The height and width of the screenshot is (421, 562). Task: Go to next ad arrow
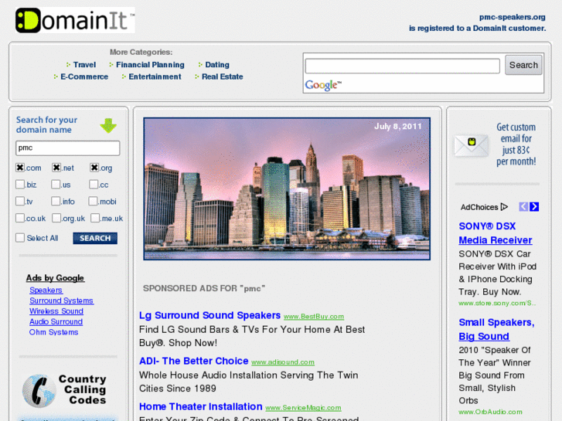[534, 207]
